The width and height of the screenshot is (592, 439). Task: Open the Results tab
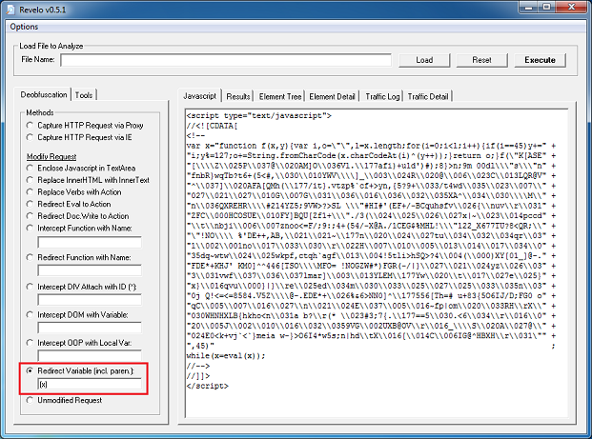coord(238,96)
